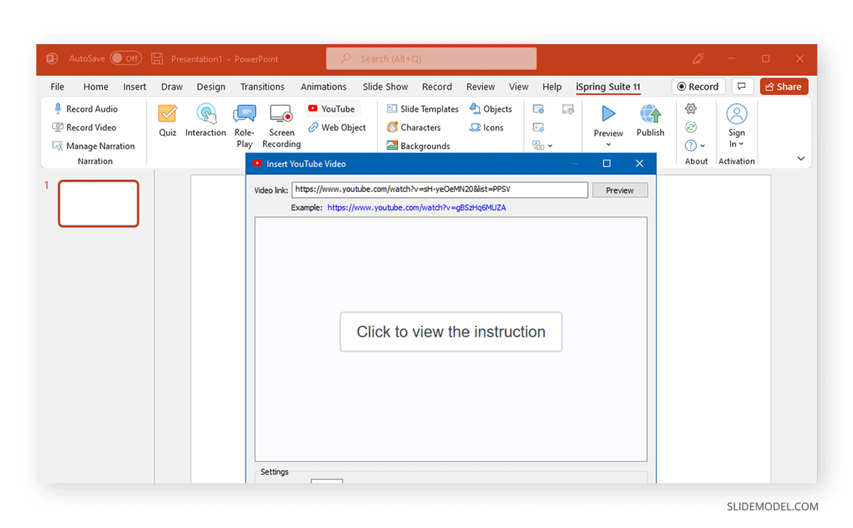Open the Objects library
Screen dimensions: 853x528
(x=491, y=109)
